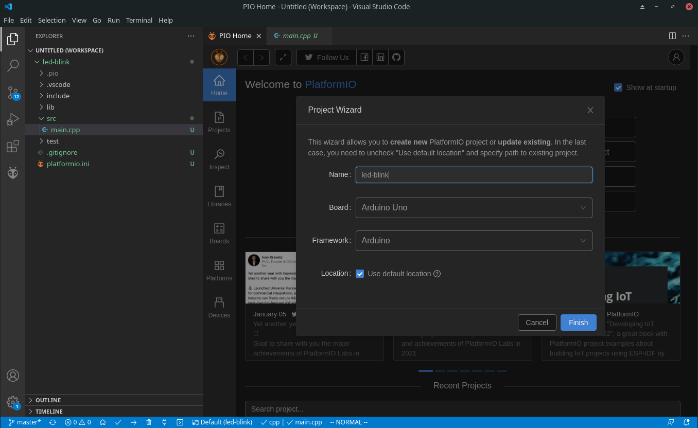
Task: Open the Extensions view
Action: [x=13, y=146]
